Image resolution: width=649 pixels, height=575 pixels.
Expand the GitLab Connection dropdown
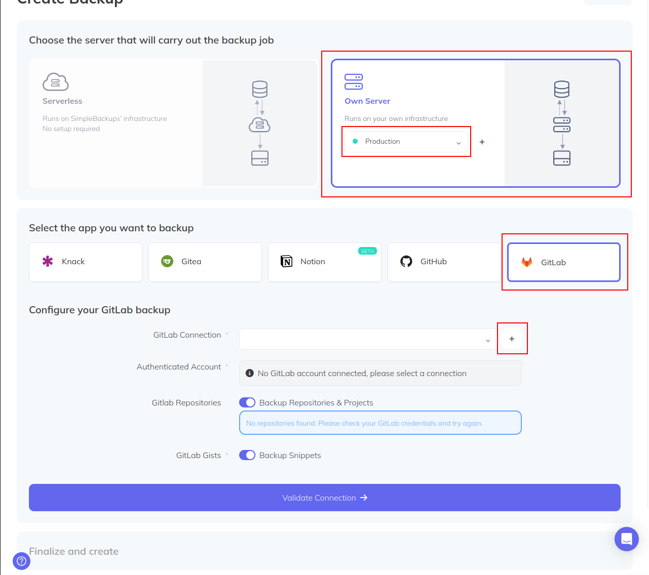tap(368, 339)
